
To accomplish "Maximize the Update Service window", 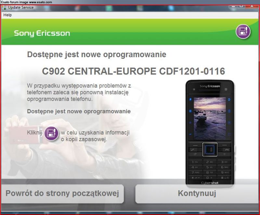I will click(x=241, y=6).
